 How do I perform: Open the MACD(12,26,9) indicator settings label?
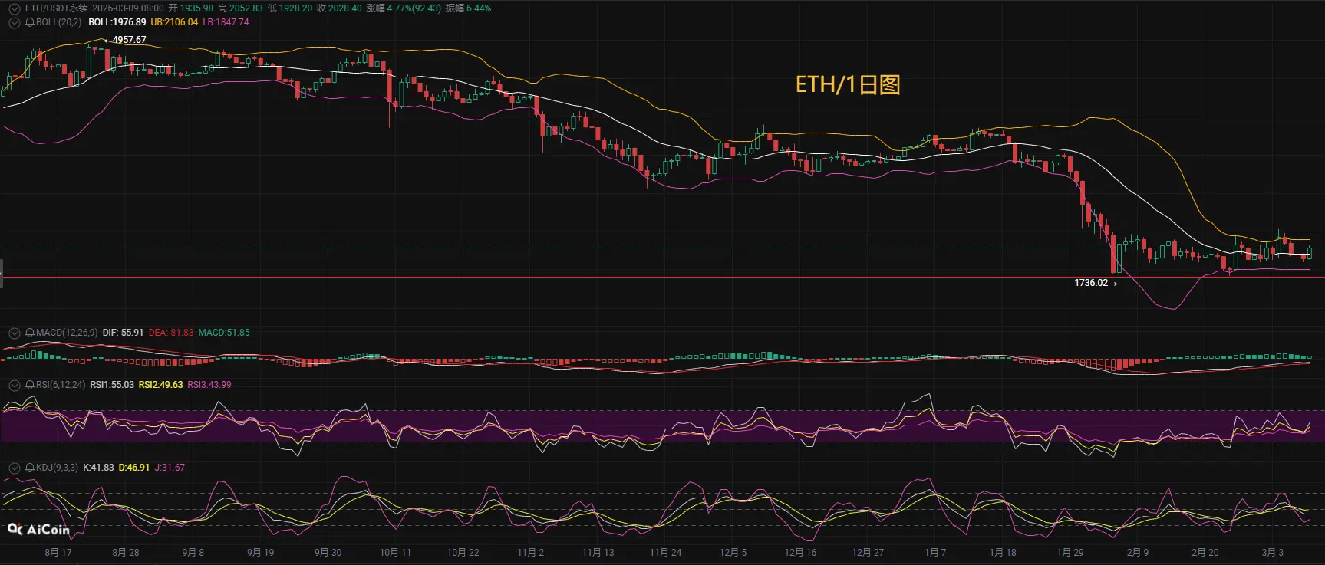67,333
